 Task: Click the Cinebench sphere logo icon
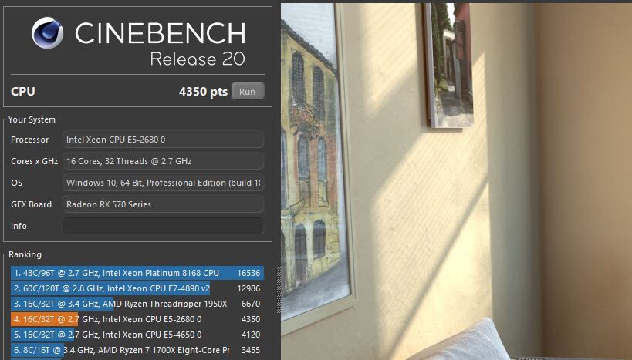pos(48,33)
